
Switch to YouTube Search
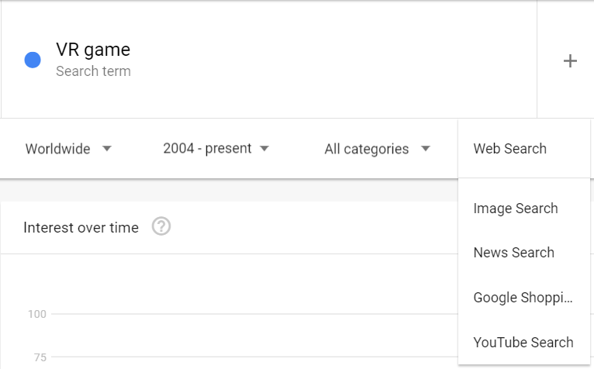[523, 343]
